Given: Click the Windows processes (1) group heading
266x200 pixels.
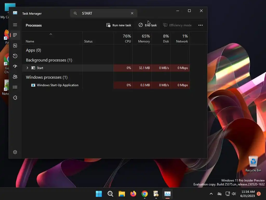Looking at the screenshot, I should [47, 77].
